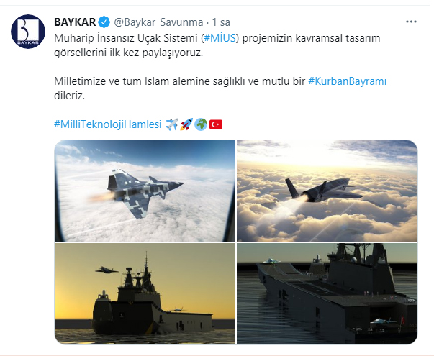Open the tweet via the '1 sa' timestamp
The image size is (434, 356).
[x=221, y=22]
